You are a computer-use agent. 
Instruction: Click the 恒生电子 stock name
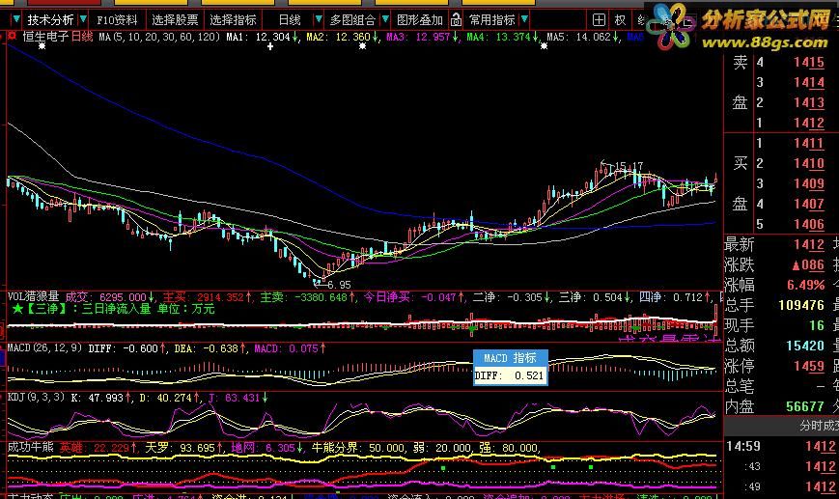point(45,37)
